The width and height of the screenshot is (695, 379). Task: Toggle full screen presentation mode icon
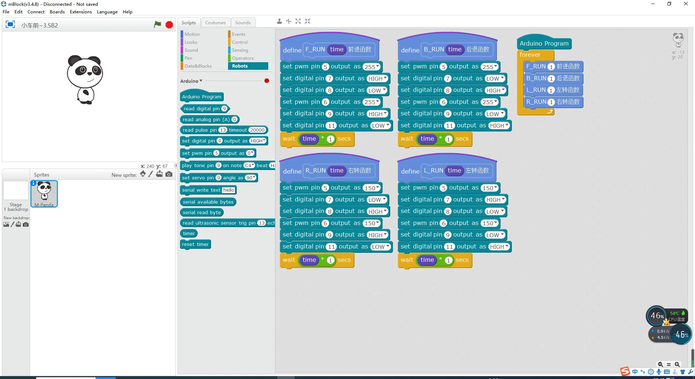[10, 25]
